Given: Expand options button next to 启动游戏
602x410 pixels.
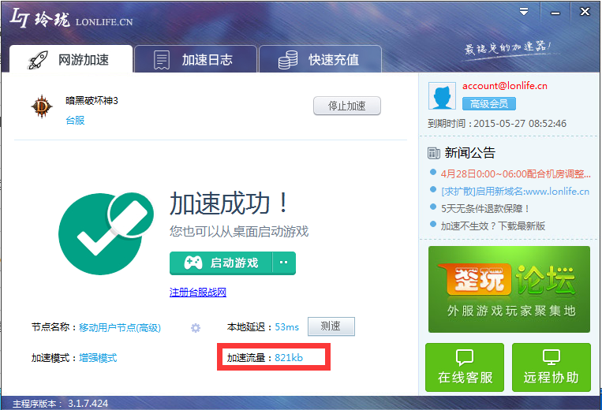Looking at the screenshot, I should [284, 263].
